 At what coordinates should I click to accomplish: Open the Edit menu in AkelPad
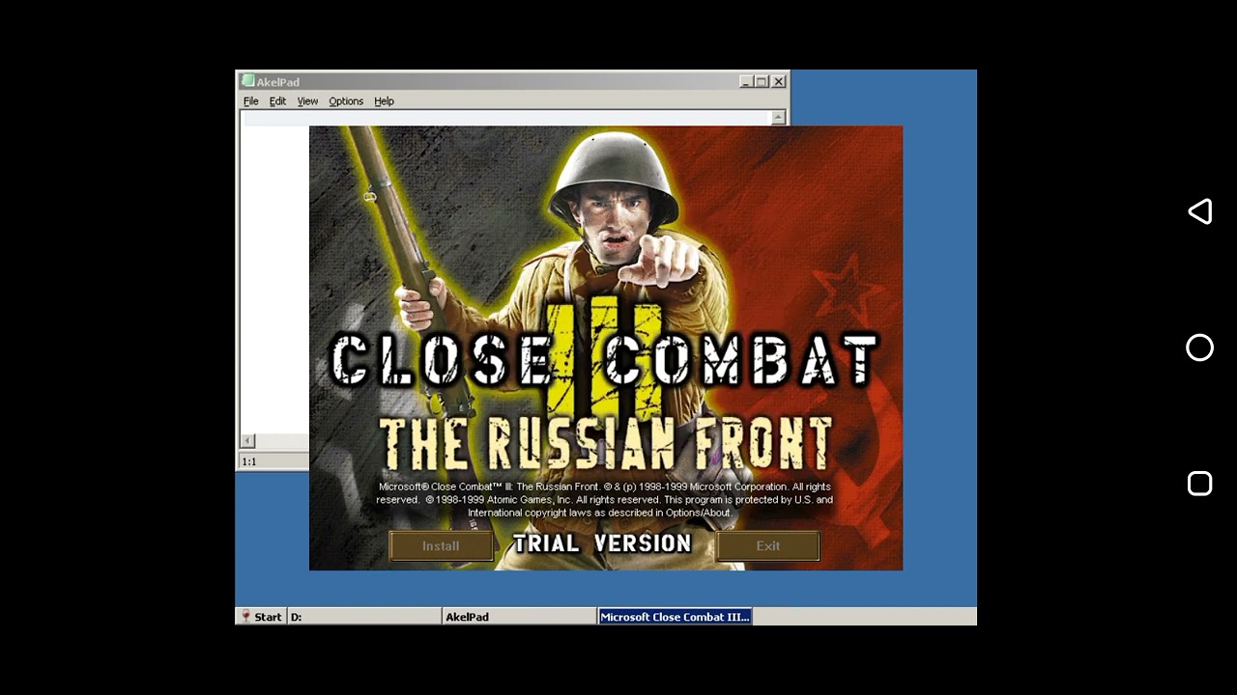click(x=277, y=101)
